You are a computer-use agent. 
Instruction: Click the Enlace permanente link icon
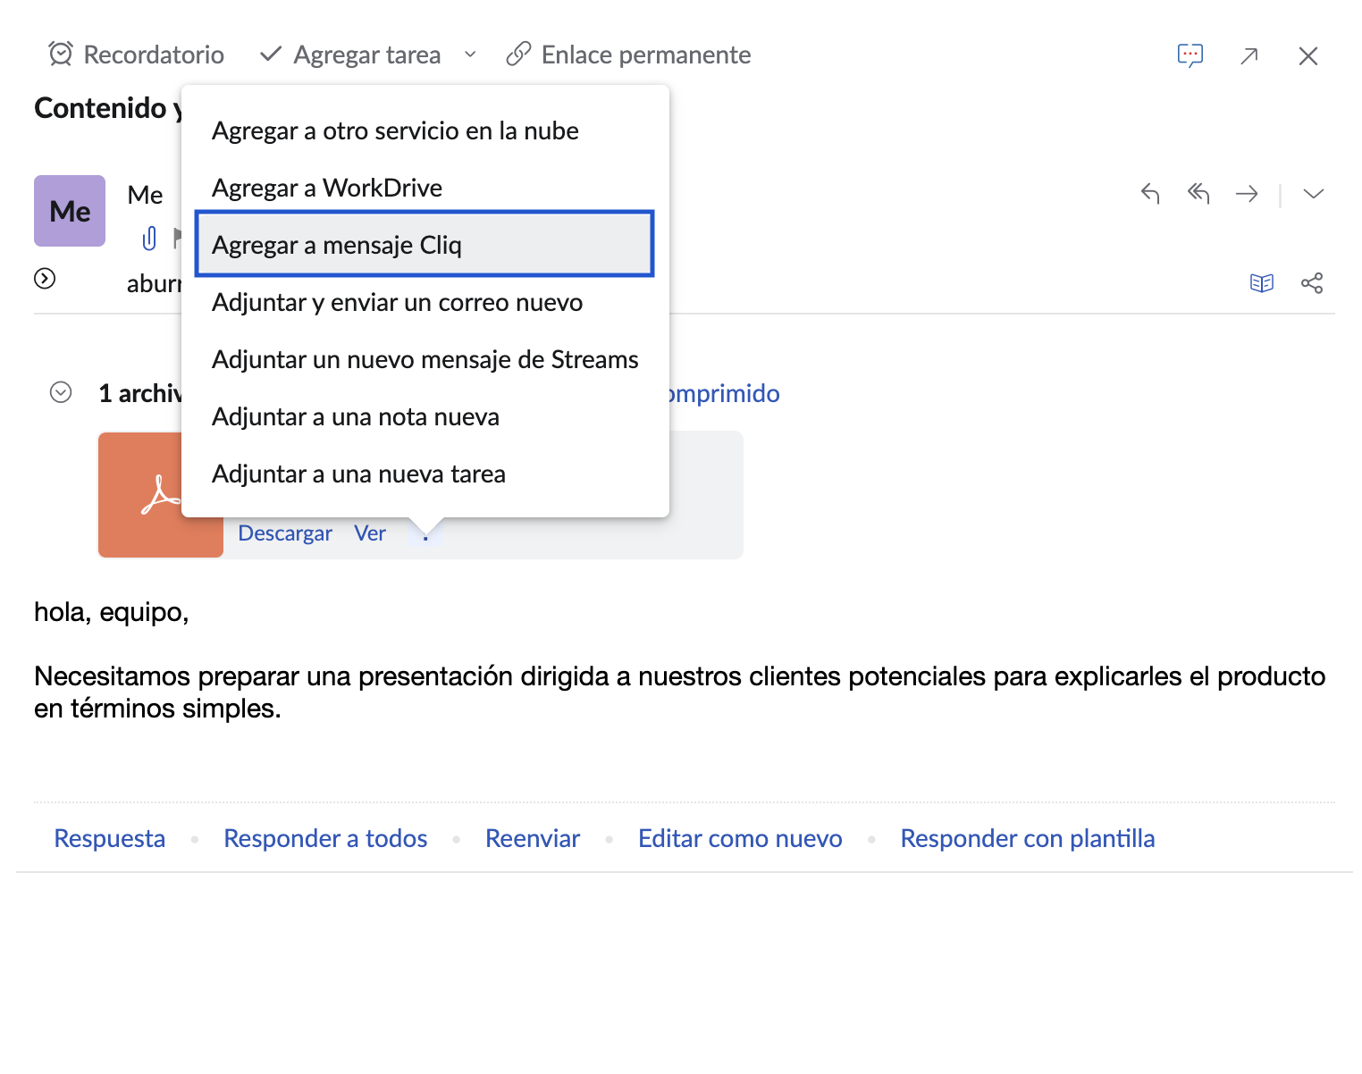point(518,55)
